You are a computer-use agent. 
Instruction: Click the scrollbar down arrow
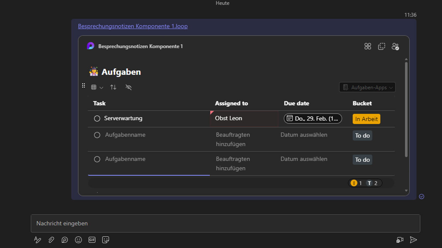point(406,191)
